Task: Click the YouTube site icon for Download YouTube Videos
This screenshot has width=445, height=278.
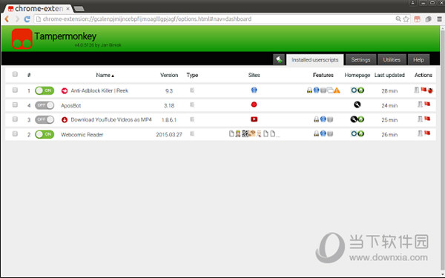Action: (254, 119)
